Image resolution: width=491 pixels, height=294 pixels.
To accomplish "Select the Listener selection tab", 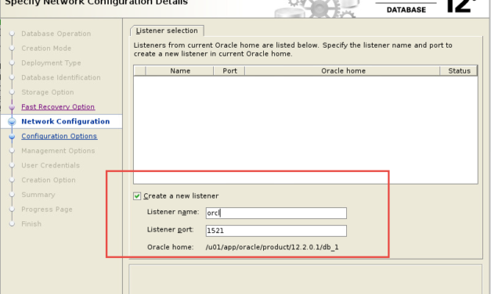I will [x=167, y=30].
